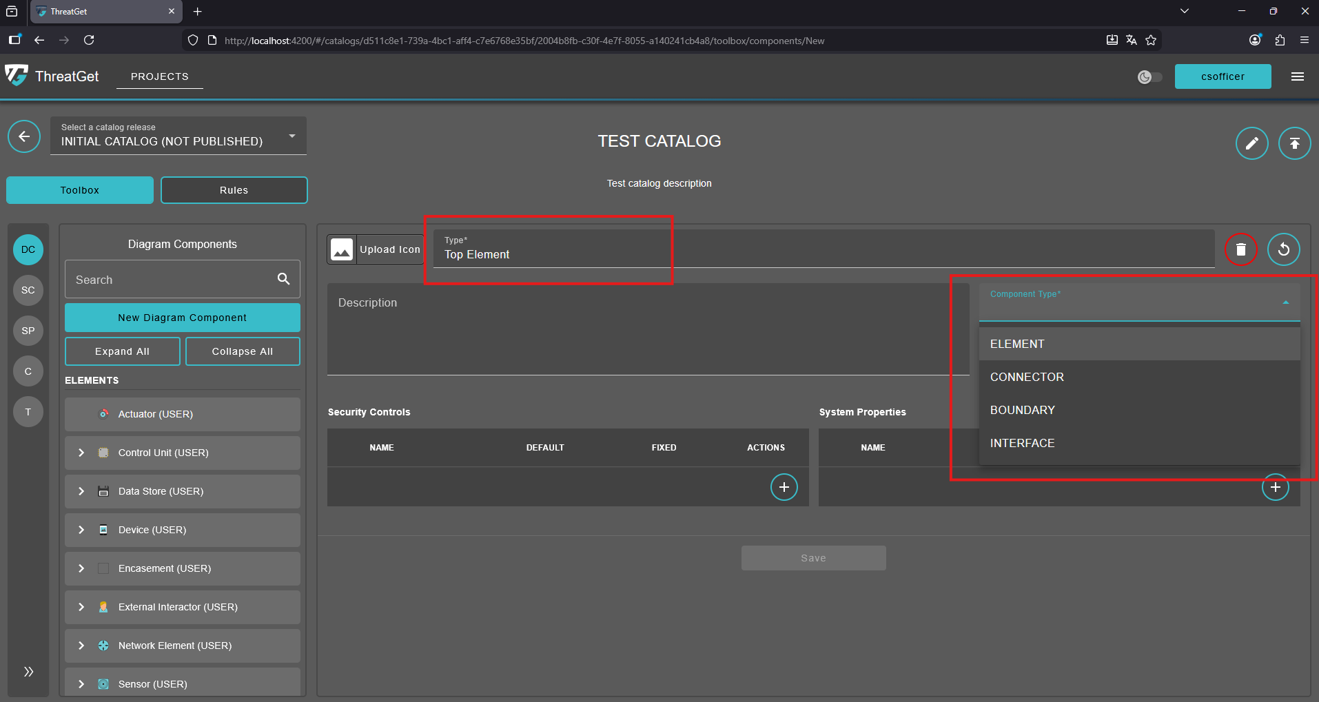Viewport: 1319px width, 702px height.
Task: Click the New Diagram Component button
Action: tap(182, 318)
